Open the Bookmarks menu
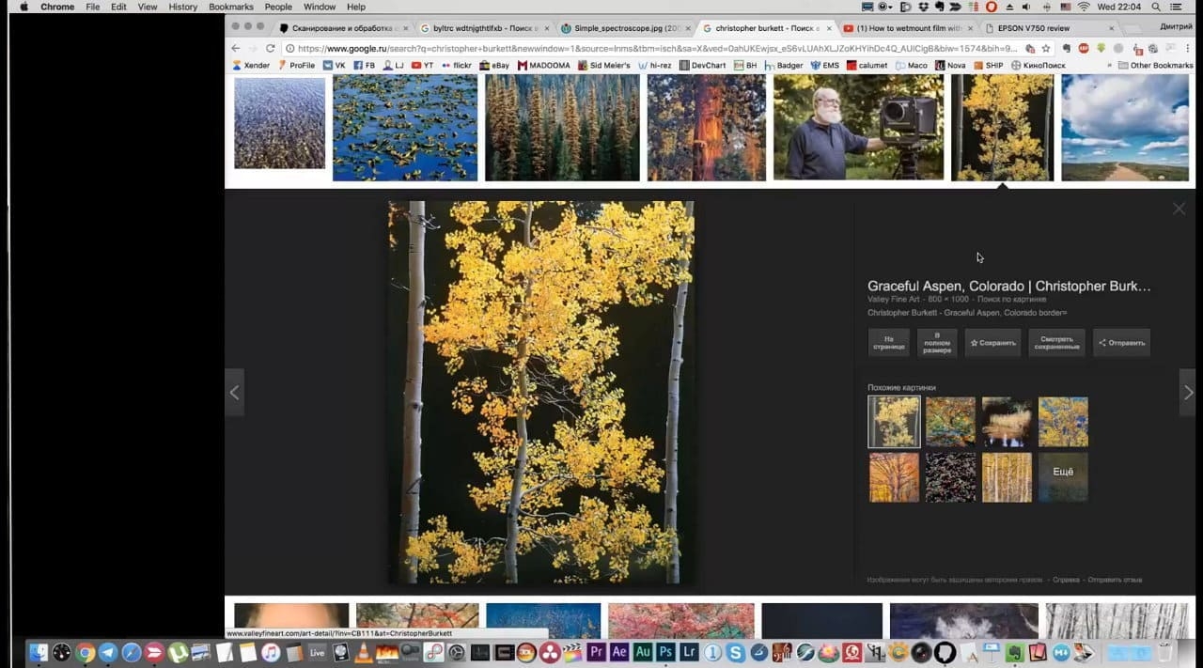This screenshot has height=668, width=1203. click(231, 7)
